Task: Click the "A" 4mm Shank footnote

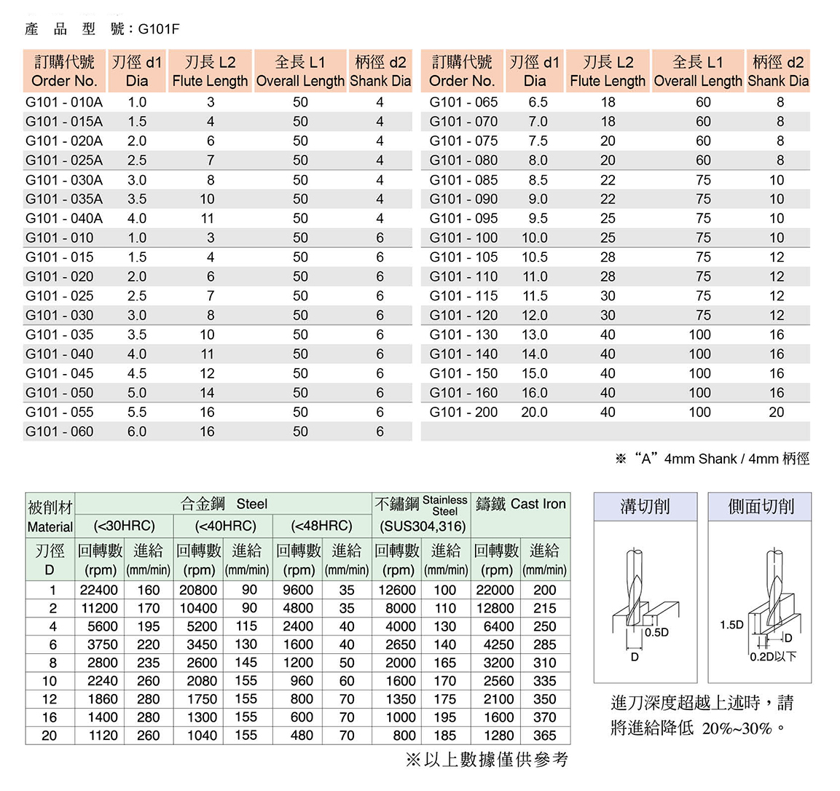Action: tap(712, 459)
